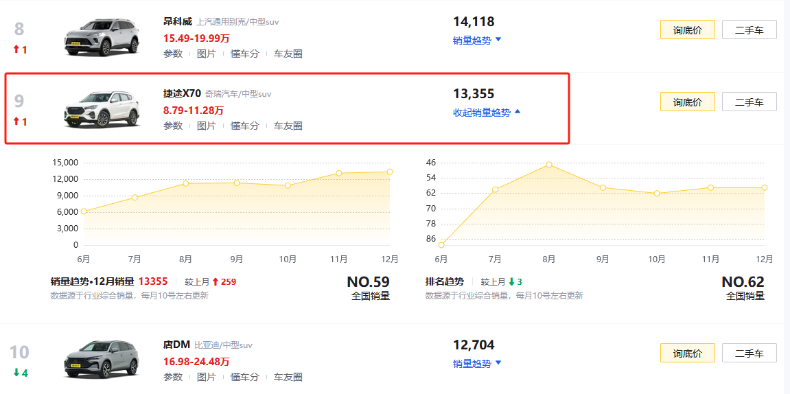Click the NO.59 全国销量 rank text
Viewport: 790px width, 394px height.
click(x=369, y=288)
